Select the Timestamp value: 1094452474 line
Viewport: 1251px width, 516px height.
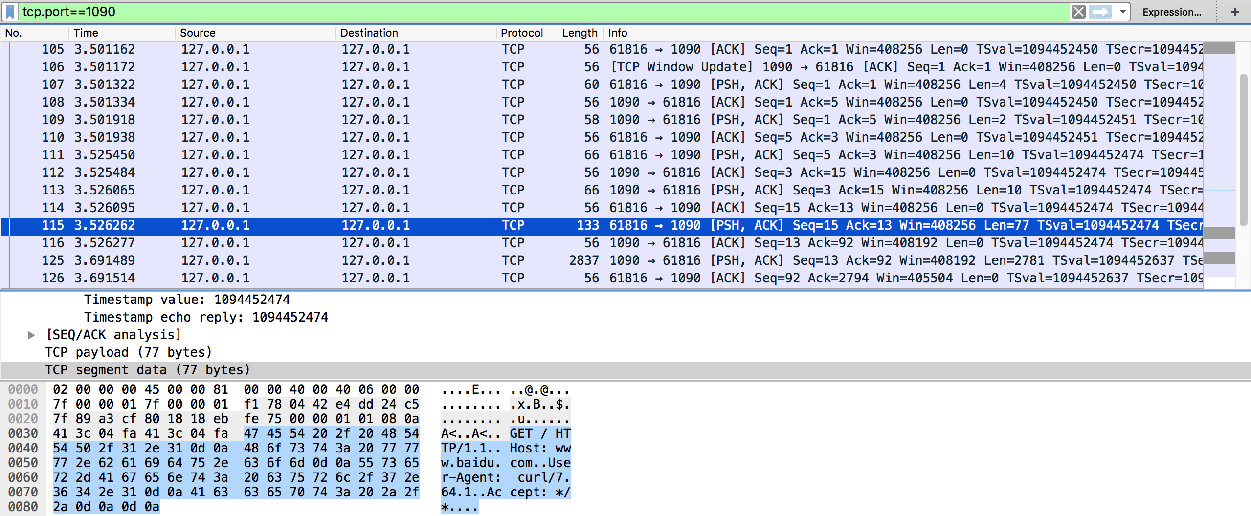click(187, 300)
